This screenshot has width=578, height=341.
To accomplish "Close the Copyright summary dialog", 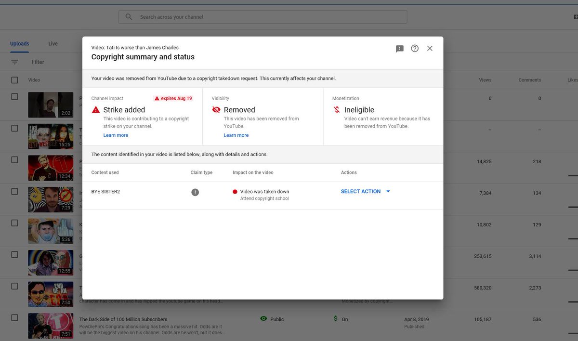I will [x=430, y=49].
